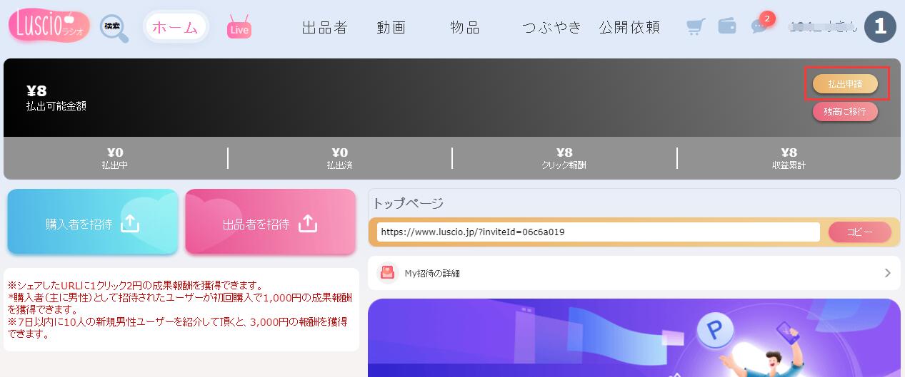Open the 検索 magnifier search icon
This screenshot has width=905, height=377.
[x=114, y=29]
